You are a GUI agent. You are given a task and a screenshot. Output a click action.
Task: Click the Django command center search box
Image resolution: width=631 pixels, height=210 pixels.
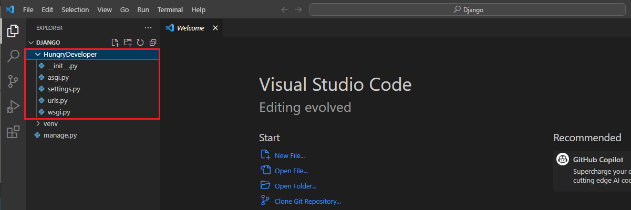coord(468,9)
